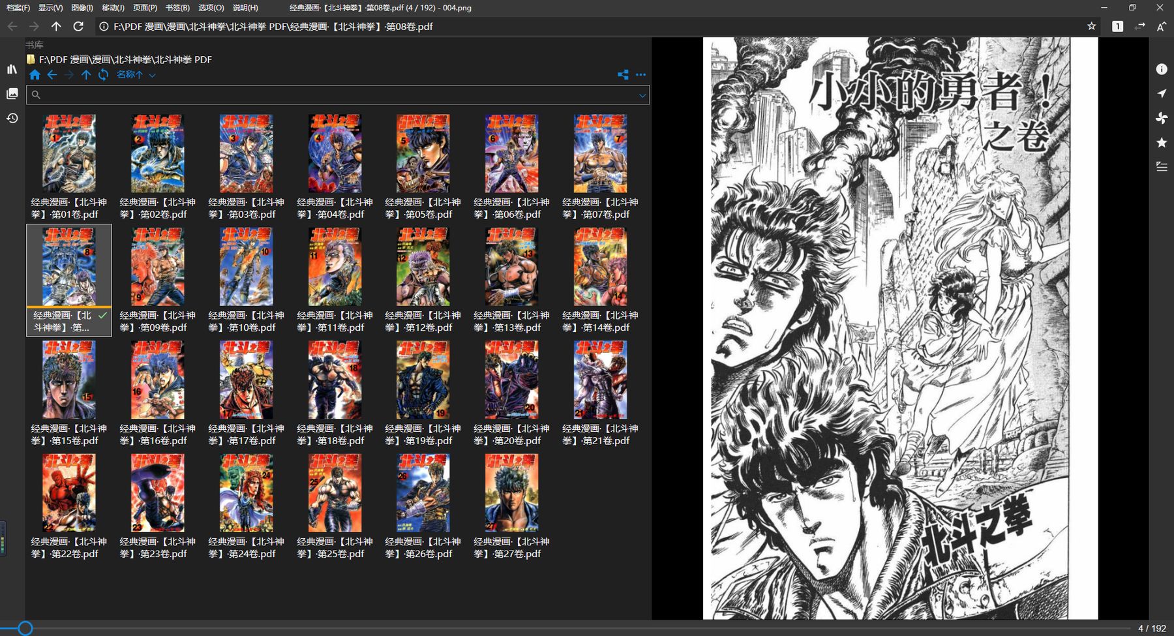Open the 书签(B) menu
Screen dimensions: 1174x636
tap(177, 8)
